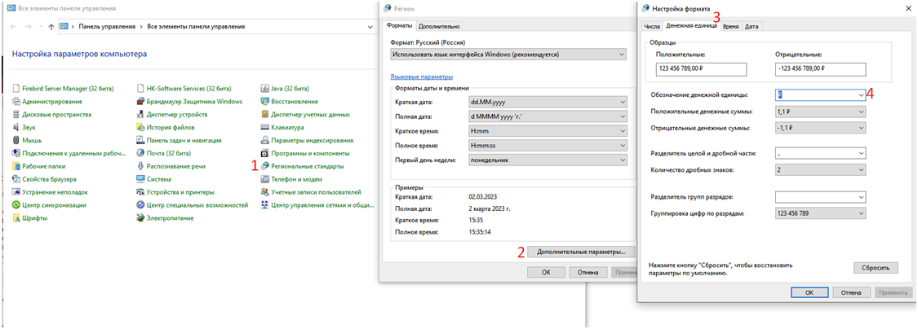Open Программы и компоненты icon
Image resolution: width=918 pixels, height=329 pixels.
[265, 153]
